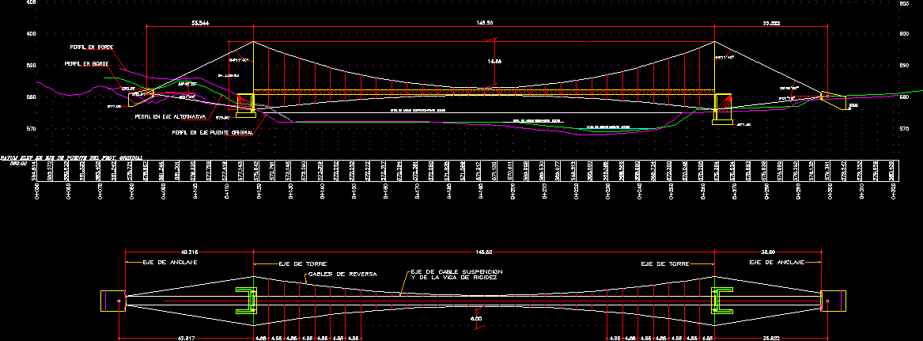The height and width of the screenshot is (341, 923).
Task: Click station label 0+060
Action: (x=69, y=192)
